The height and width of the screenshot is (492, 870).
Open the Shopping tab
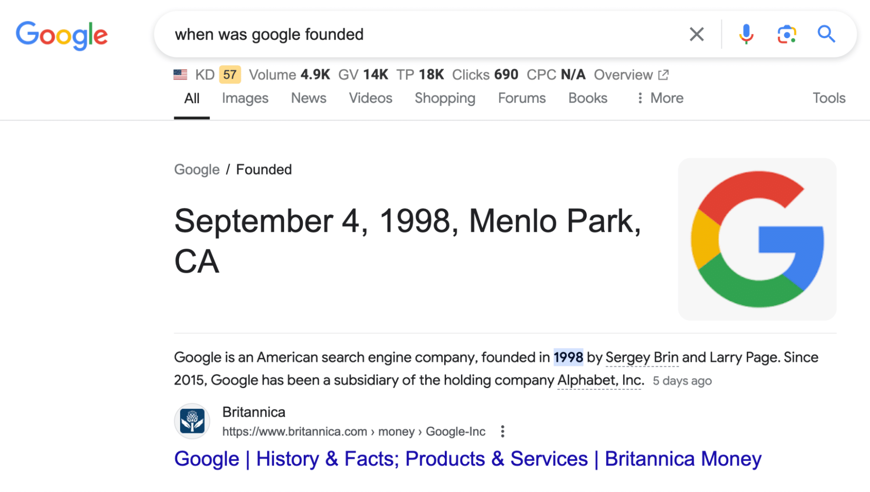(x=445, y=98)
